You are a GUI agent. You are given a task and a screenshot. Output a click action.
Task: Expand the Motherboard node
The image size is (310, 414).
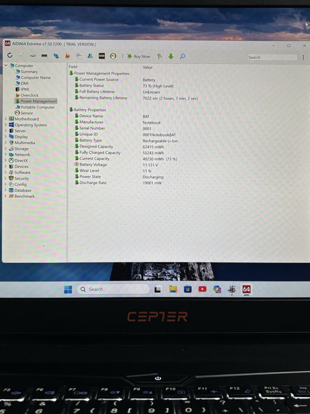(x=5, y=119)
